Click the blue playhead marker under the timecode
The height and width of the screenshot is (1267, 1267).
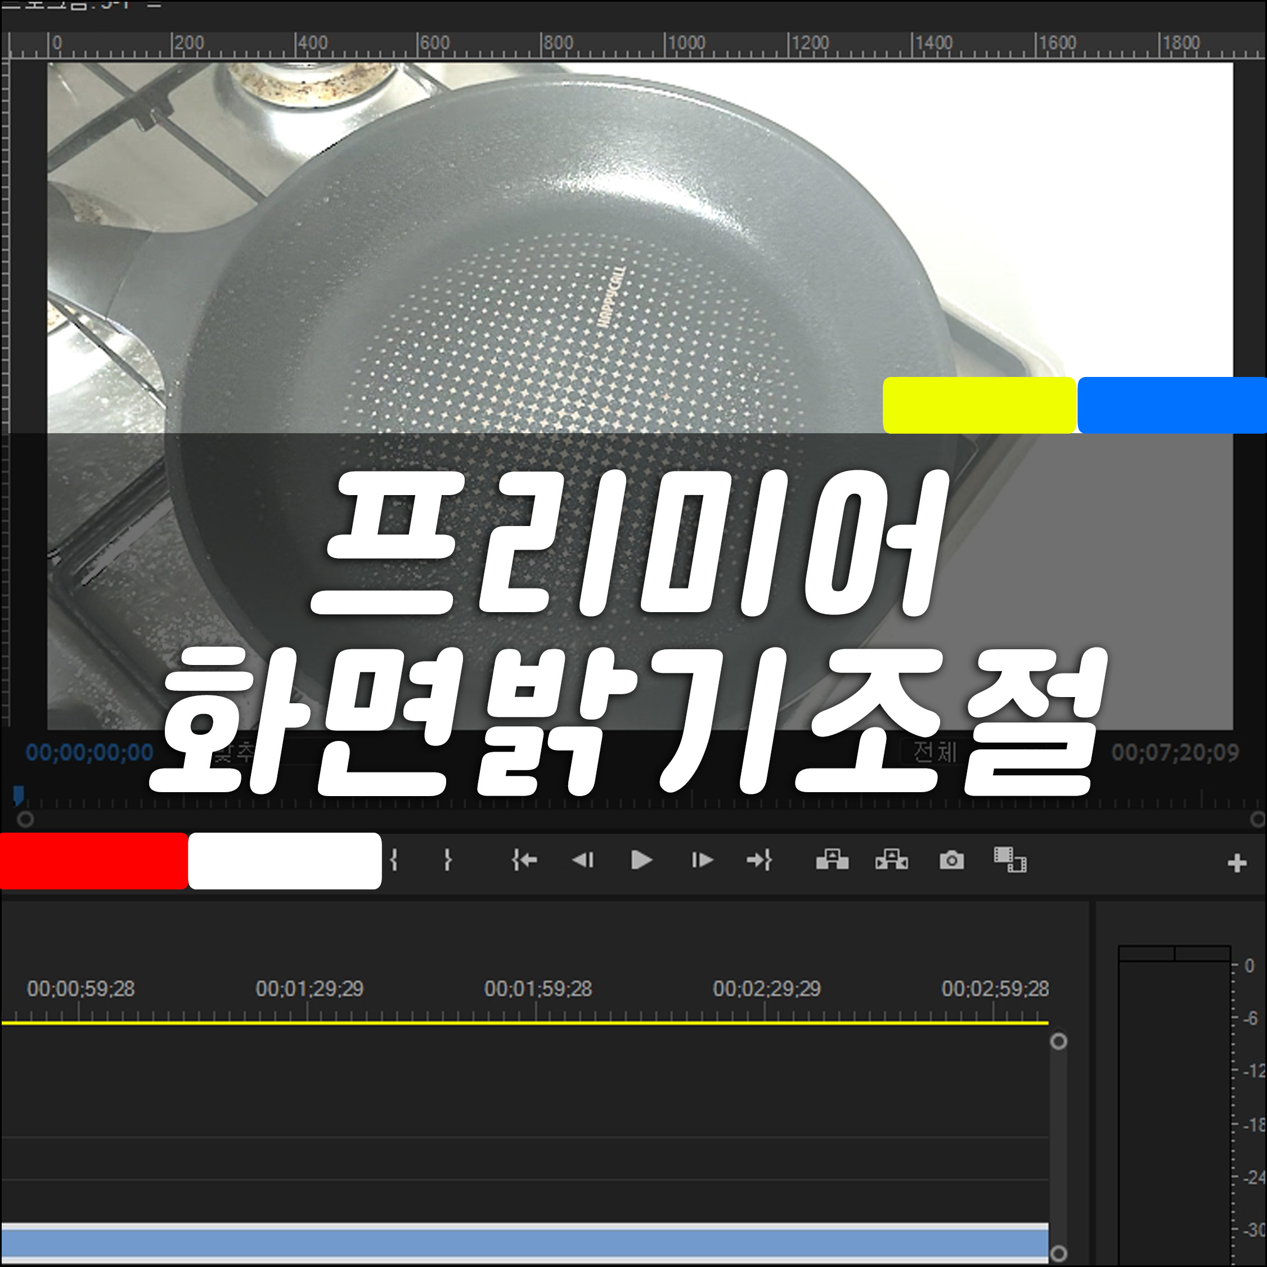(19, 796)
